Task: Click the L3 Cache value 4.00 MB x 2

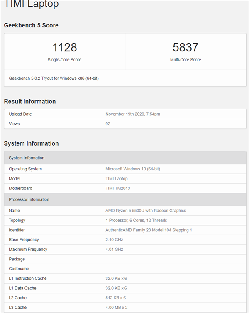Action: 116,307
